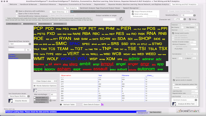Click the Pattern input field
206x116 pixels.
point(16,50)
